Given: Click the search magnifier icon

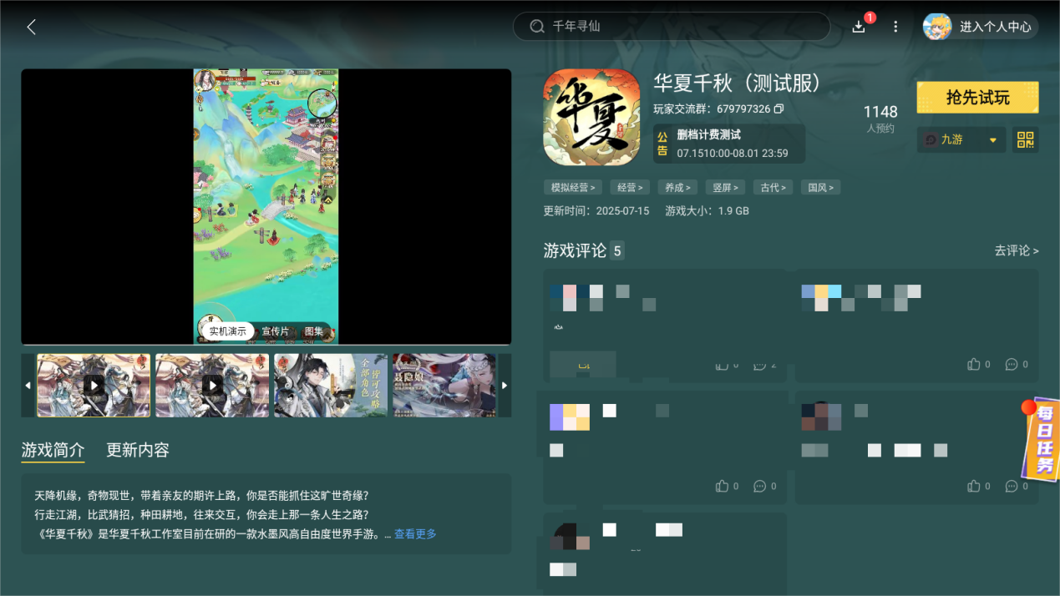Looking at the screenshot, I should coord(537,27).
